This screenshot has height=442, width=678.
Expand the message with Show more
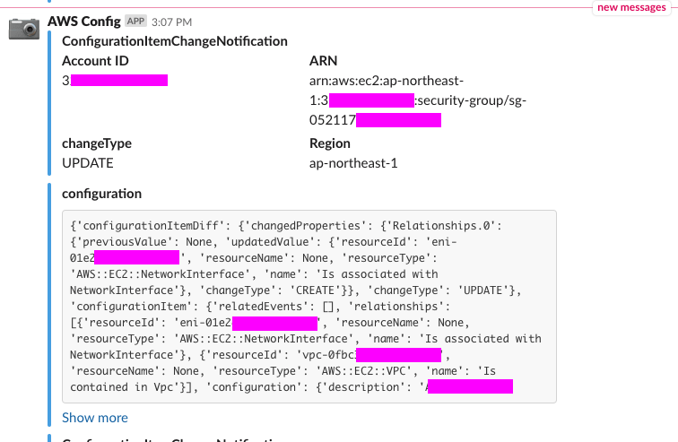(94, 418)
